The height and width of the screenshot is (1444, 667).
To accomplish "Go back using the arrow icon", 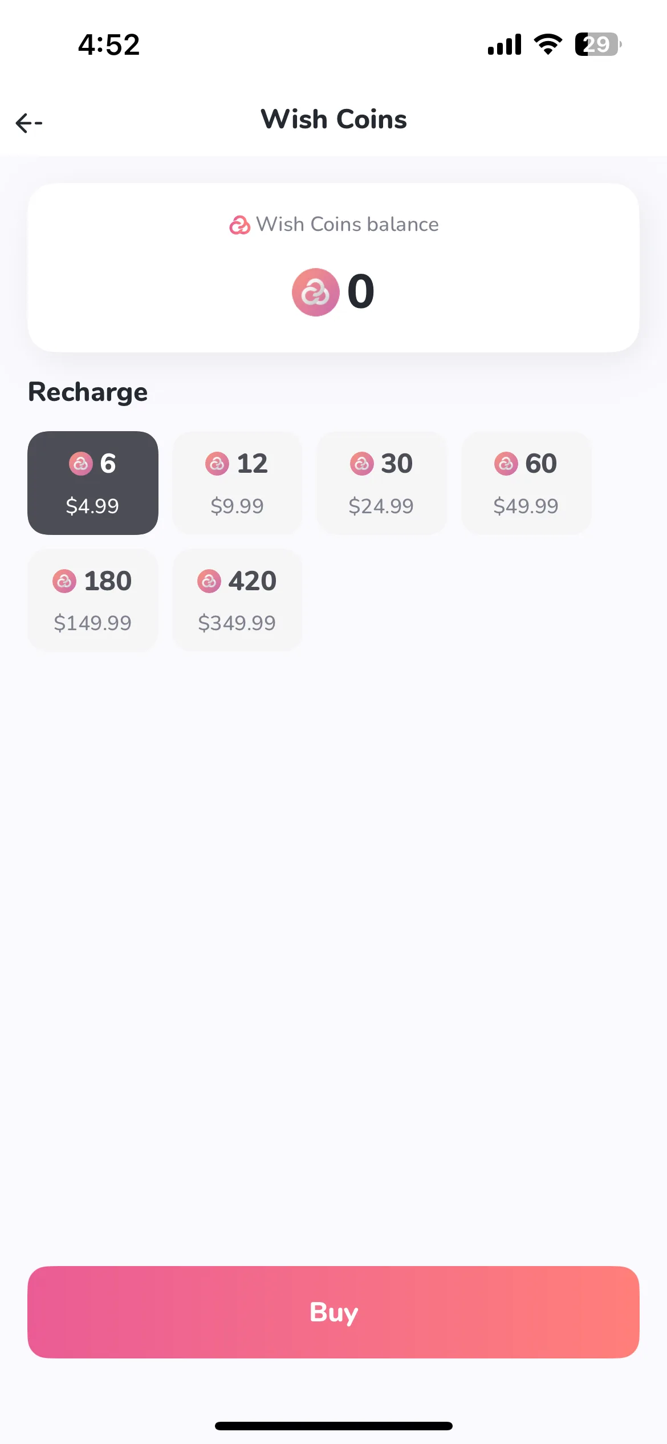I will click(x=29, y=123).
